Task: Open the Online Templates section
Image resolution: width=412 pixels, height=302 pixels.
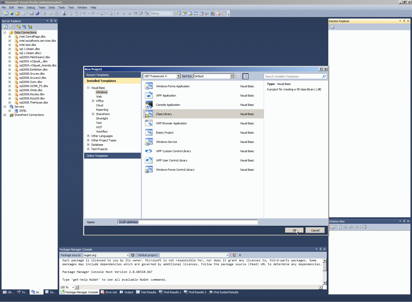Action: click(113, 156)
